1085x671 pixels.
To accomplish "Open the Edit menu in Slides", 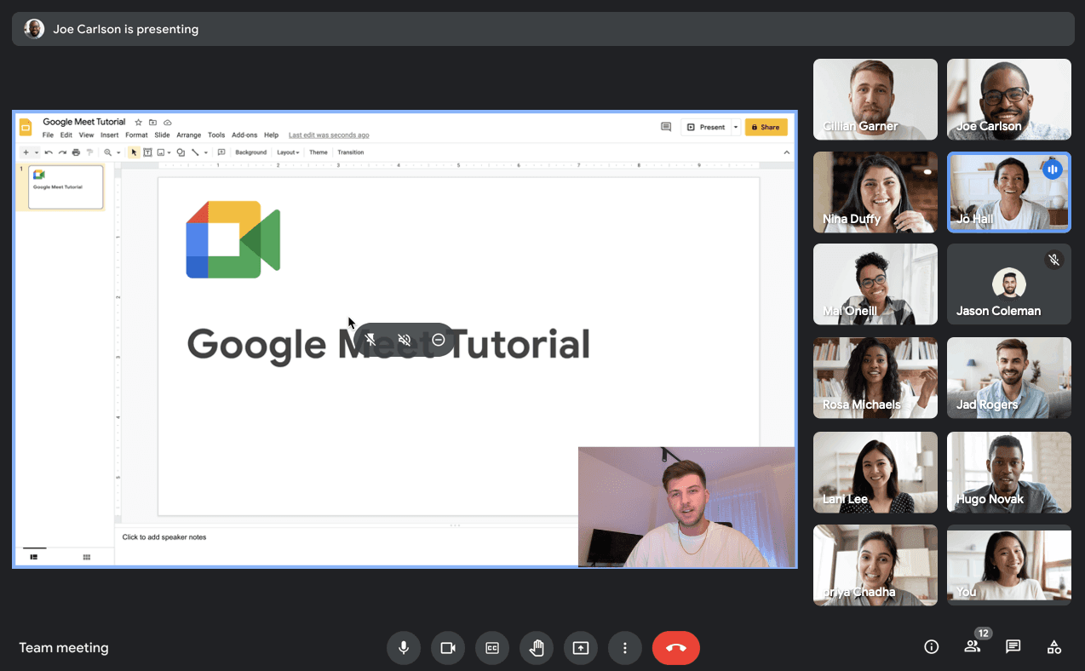I will (x=66, y=135).
